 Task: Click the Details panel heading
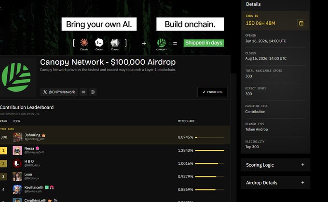tap(253, 4)
